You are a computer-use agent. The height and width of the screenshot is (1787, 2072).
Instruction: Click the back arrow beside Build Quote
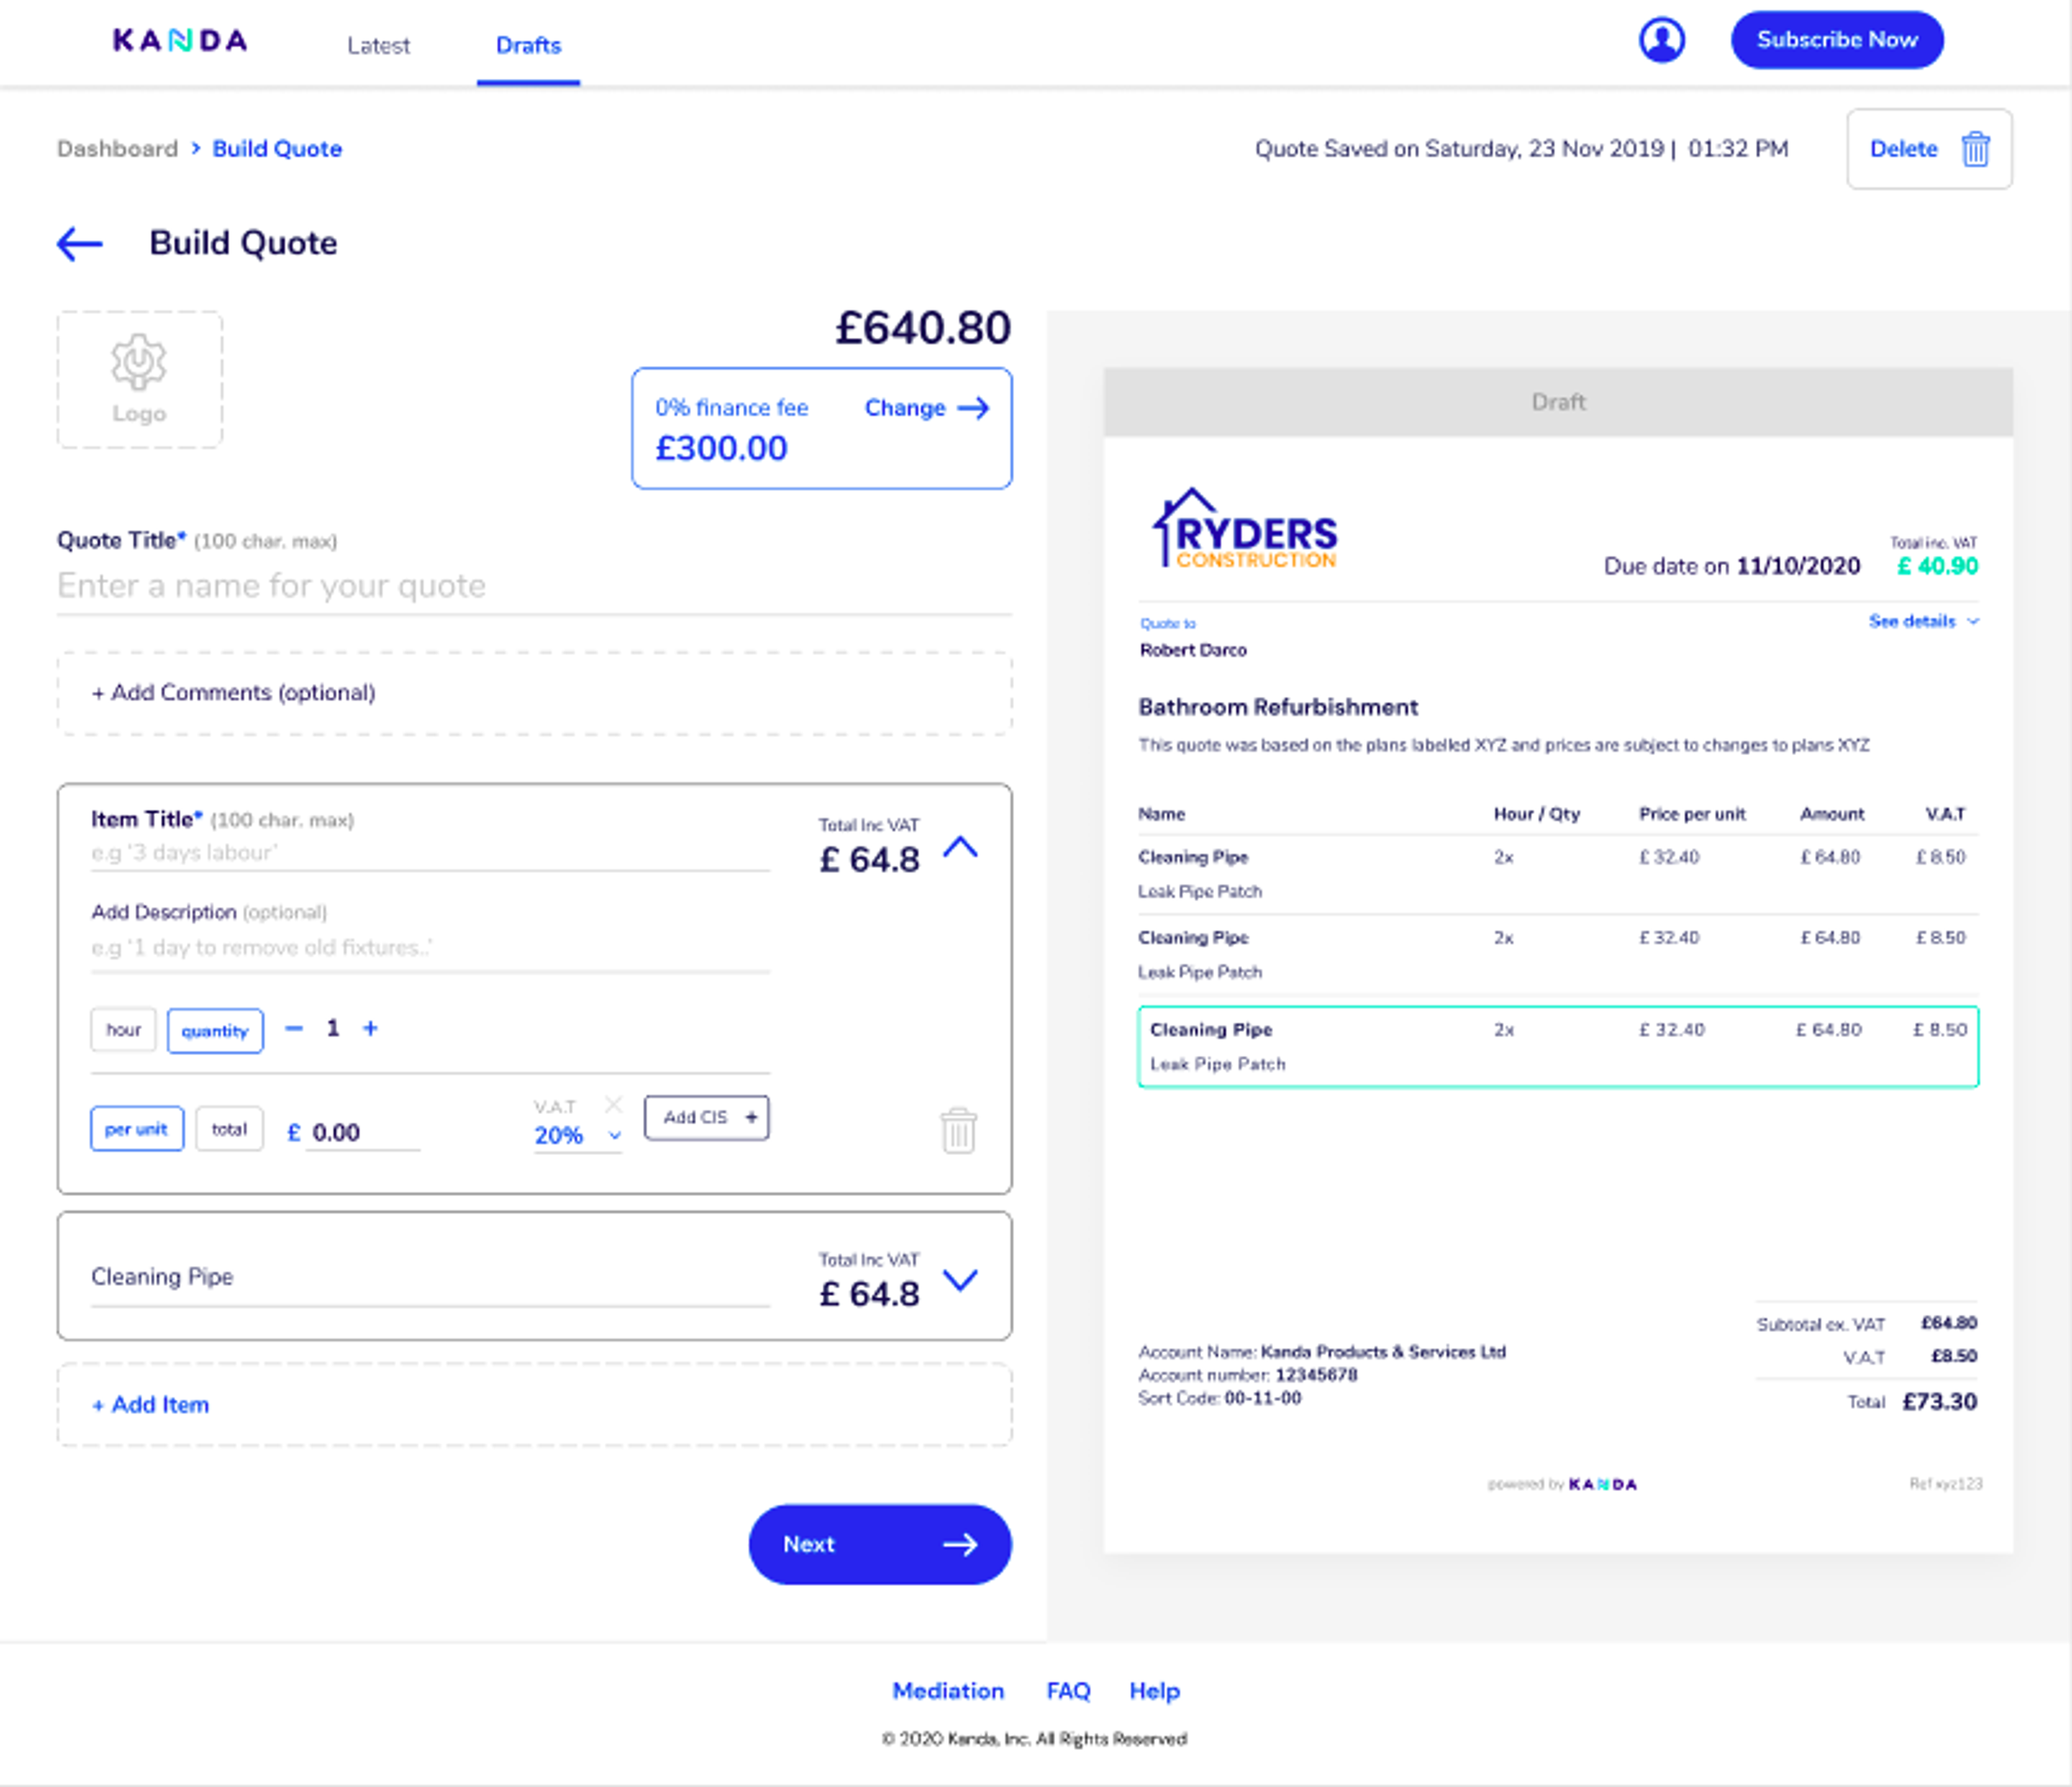[80, 243]
